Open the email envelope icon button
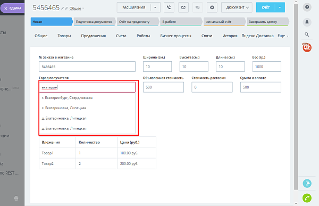 pyautogui.click(x=183, y=7)
